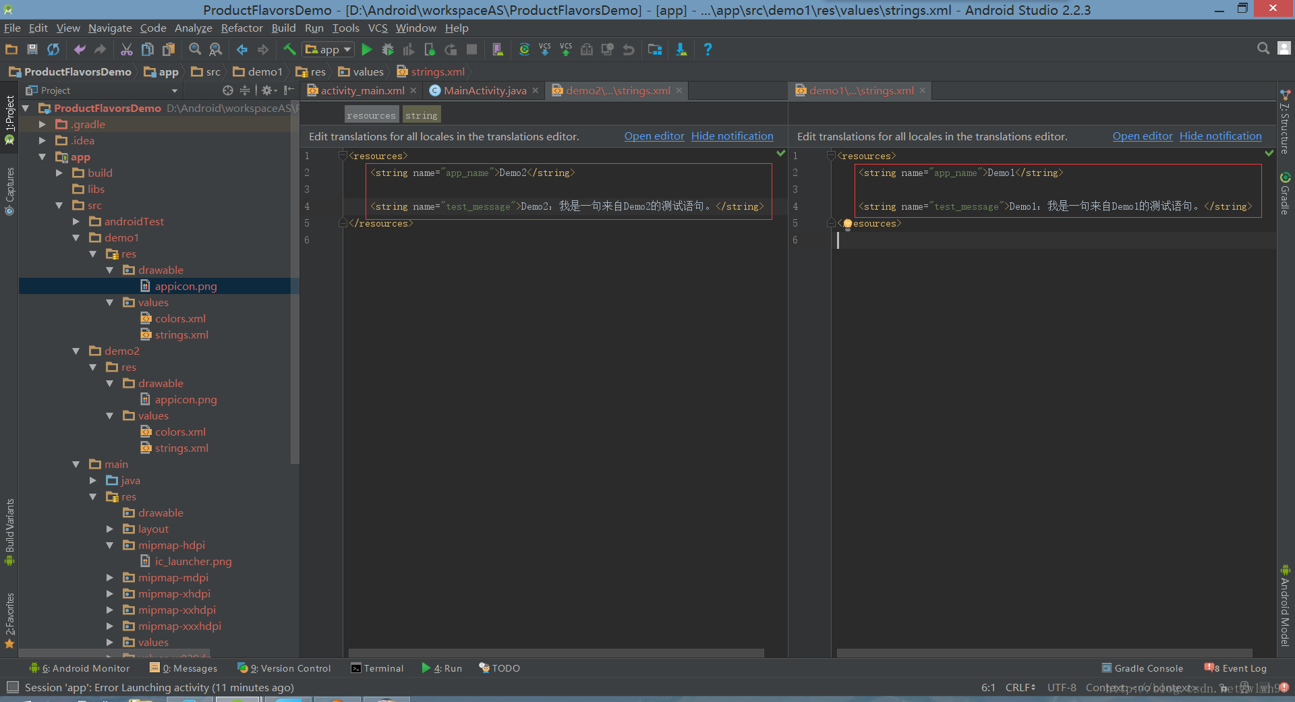Open Find with the magnifier icon
1295x702 pixels.
(195, 49)
